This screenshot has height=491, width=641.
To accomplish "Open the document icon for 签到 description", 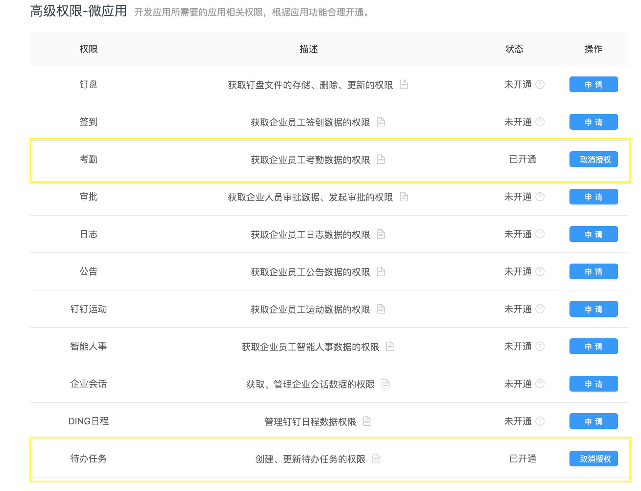I will 381,122.
